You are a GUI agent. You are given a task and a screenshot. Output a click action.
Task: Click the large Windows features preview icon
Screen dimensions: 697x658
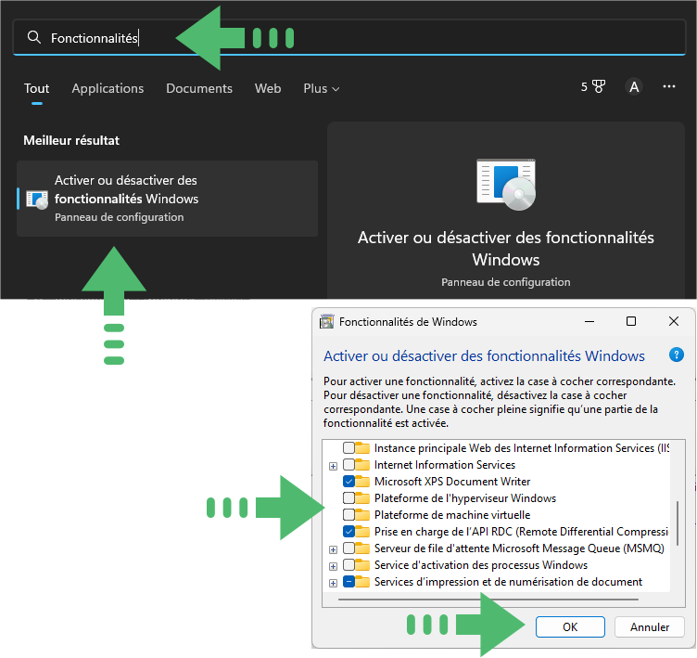coord(506,185)
